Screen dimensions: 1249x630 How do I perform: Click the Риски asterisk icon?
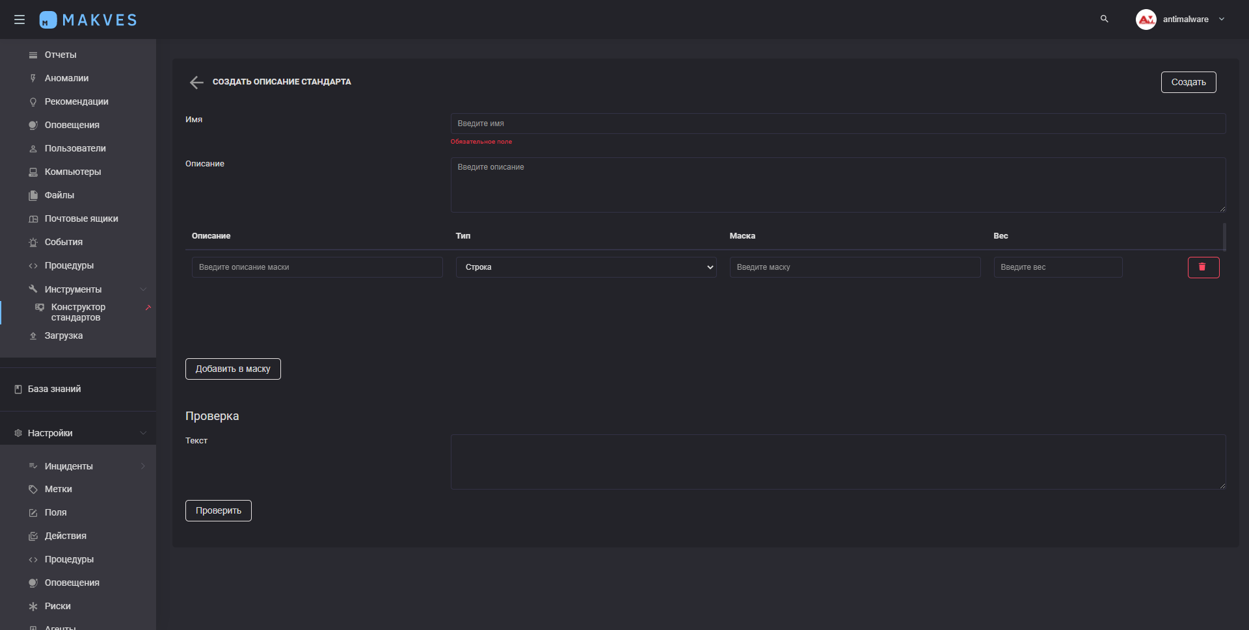click(33, 607)
